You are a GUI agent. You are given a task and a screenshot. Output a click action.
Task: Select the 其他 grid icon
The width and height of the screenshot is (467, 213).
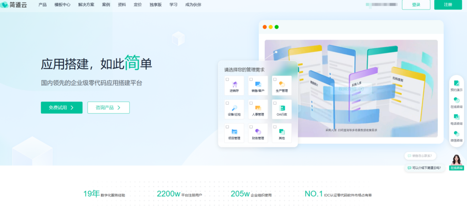click(x=282, y=132)
